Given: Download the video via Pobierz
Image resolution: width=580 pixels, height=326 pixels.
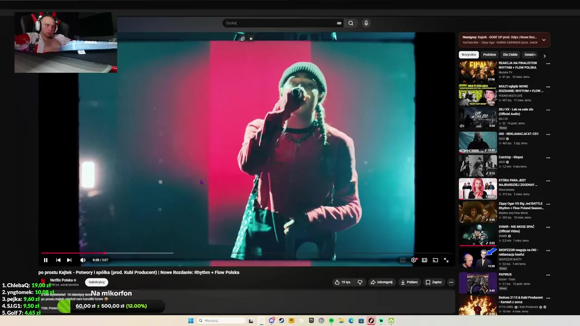Looking at the screenshot, I should 409,282.
